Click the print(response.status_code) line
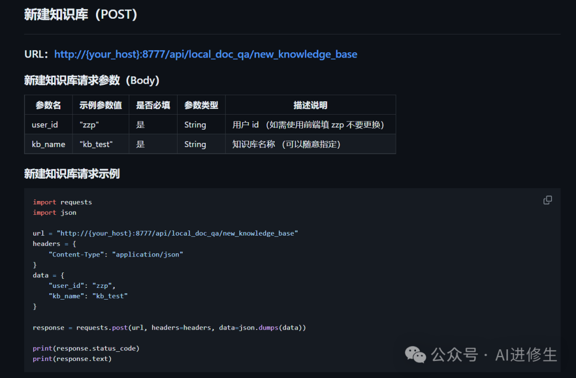 pos(86,348)
